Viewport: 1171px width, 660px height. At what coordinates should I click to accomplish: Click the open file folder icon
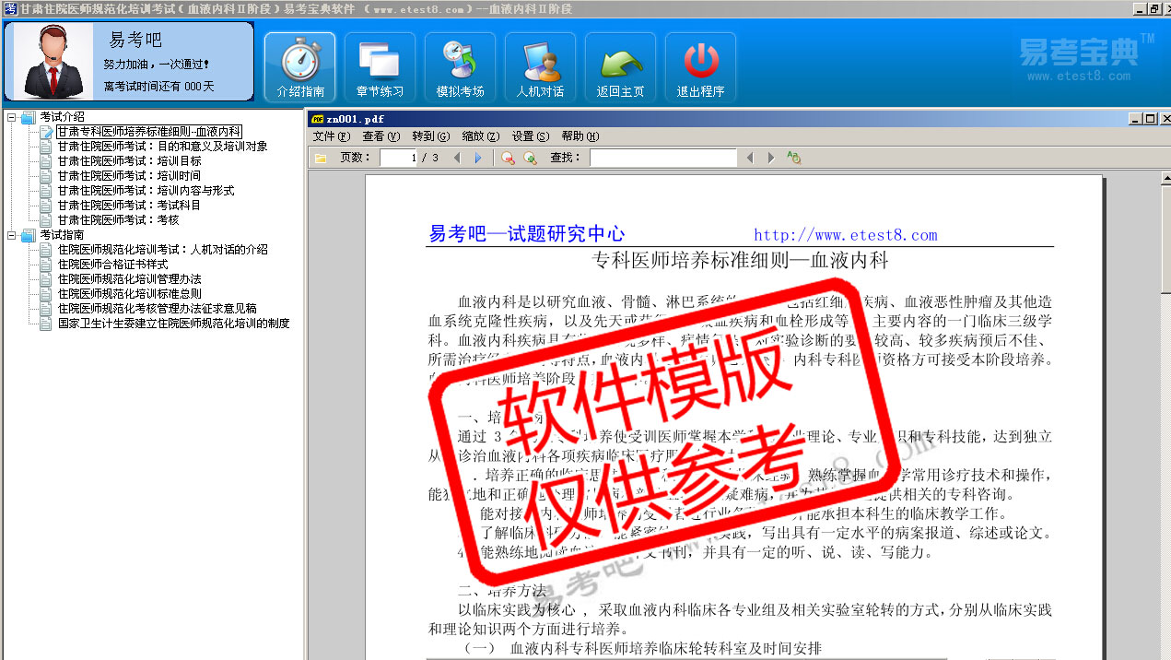point(321,158)
